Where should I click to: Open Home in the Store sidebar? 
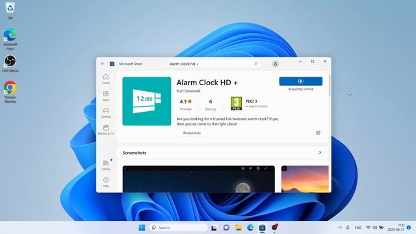tap(106, 79)
